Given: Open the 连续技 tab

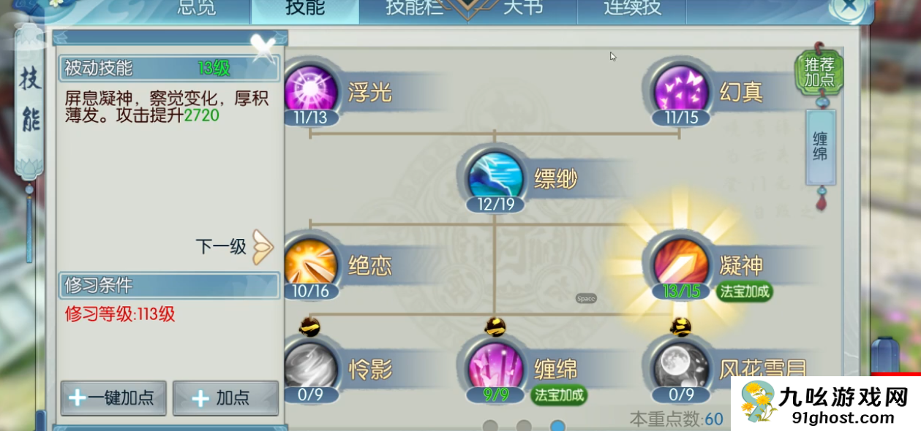Looking at the screenshot, I should pos(632,8).
